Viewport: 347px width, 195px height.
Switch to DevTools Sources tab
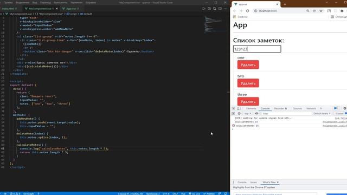pos(297,108)
